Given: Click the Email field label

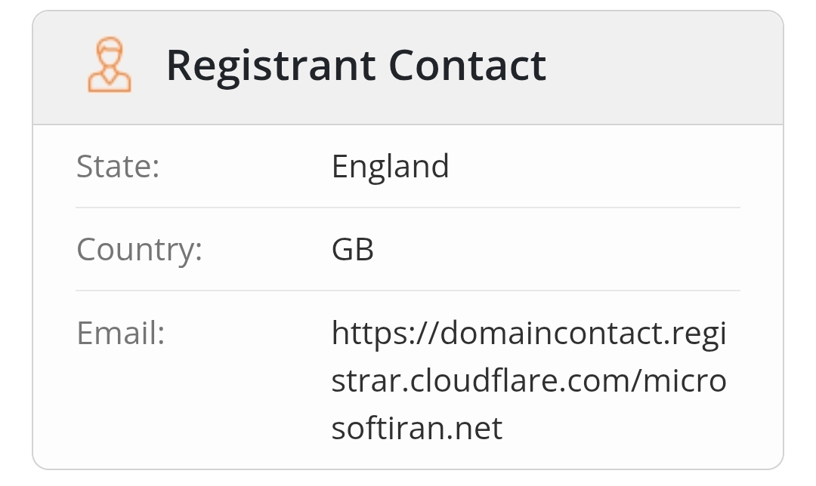Looking at the screenshot, I should [x=121, y=333].
